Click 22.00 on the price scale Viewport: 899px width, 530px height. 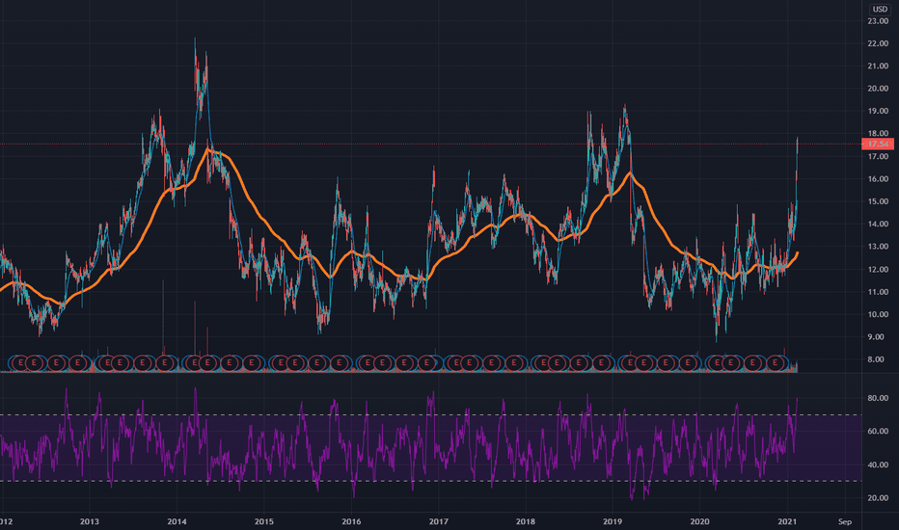tap(878, 43)
